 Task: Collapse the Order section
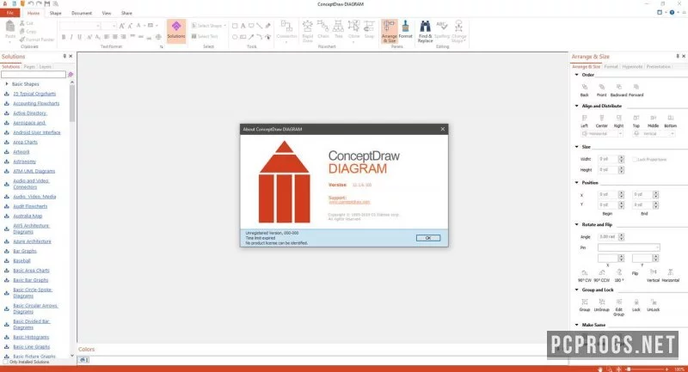pyautogui.click(x=576, y=75)
